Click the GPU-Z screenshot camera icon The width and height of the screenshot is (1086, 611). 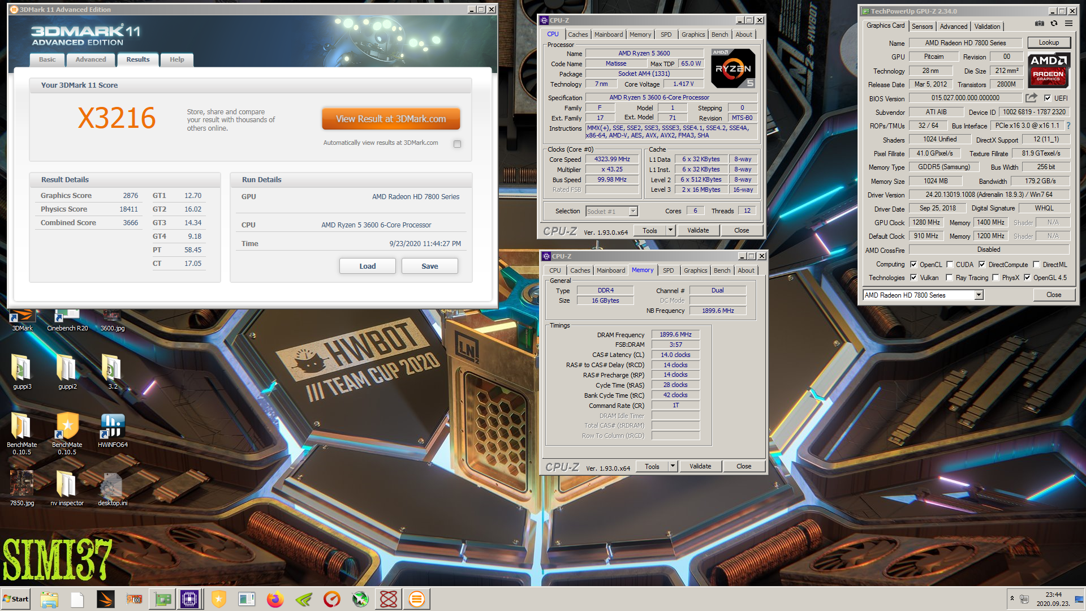pyautogui.click(x=1040, y=24)
